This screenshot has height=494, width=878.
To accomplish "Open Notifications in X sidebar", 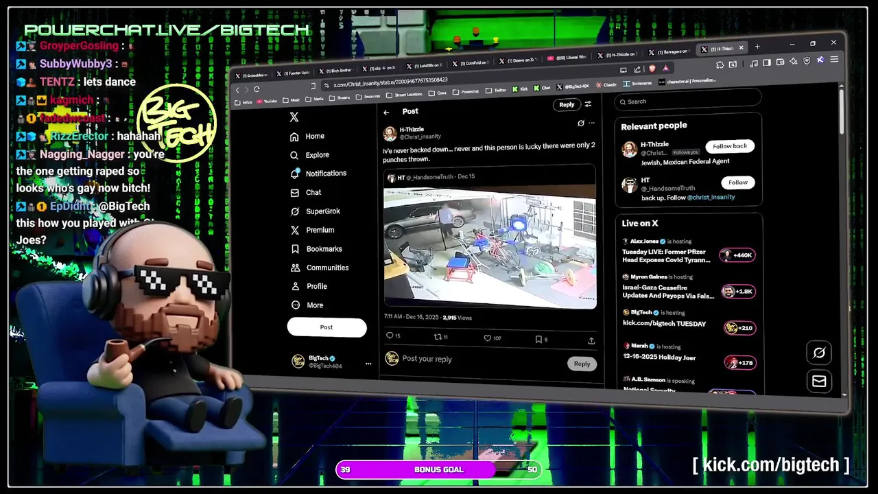I will [x=318, y=174].
